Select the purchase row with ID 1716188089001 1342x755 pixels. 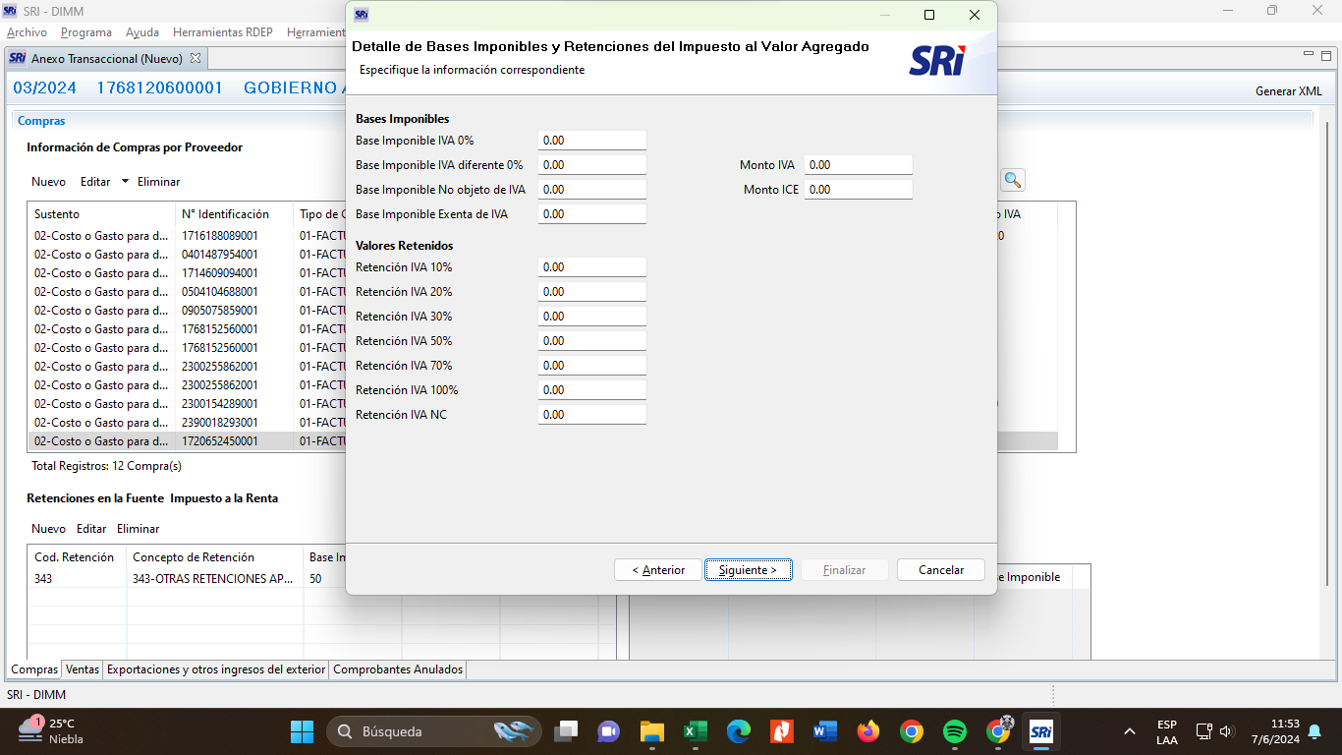point(220,236)
